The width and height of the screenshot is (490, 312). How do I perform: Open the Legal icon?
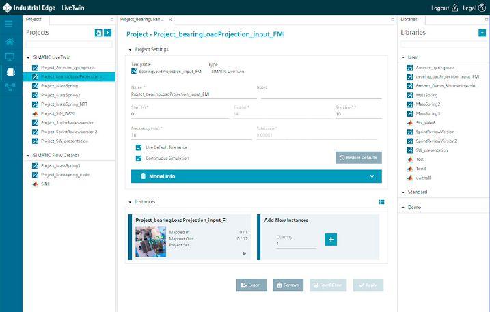click(x=482, y=8)
